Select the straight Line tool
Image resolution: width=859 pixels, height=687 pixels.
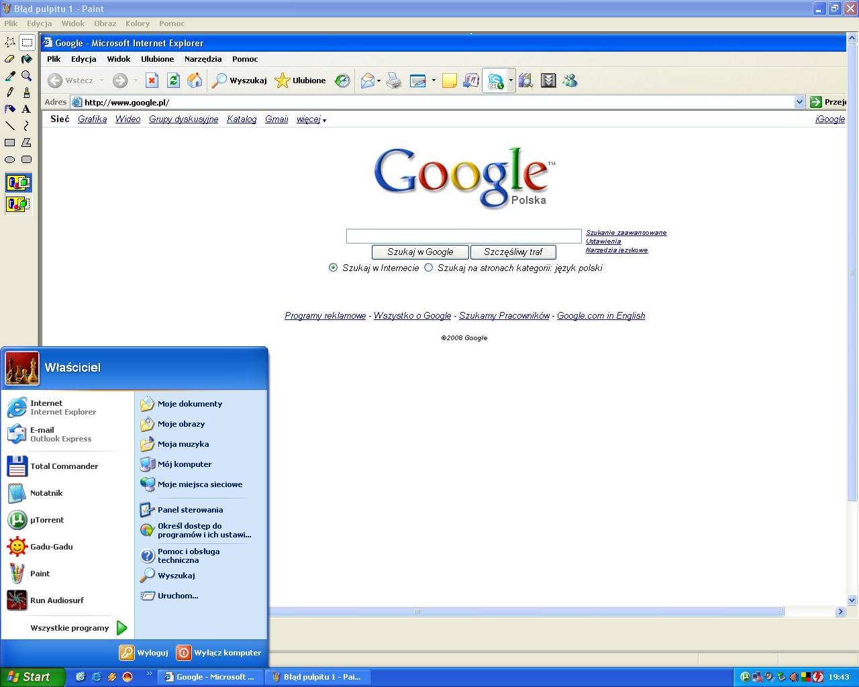(10, 125)
